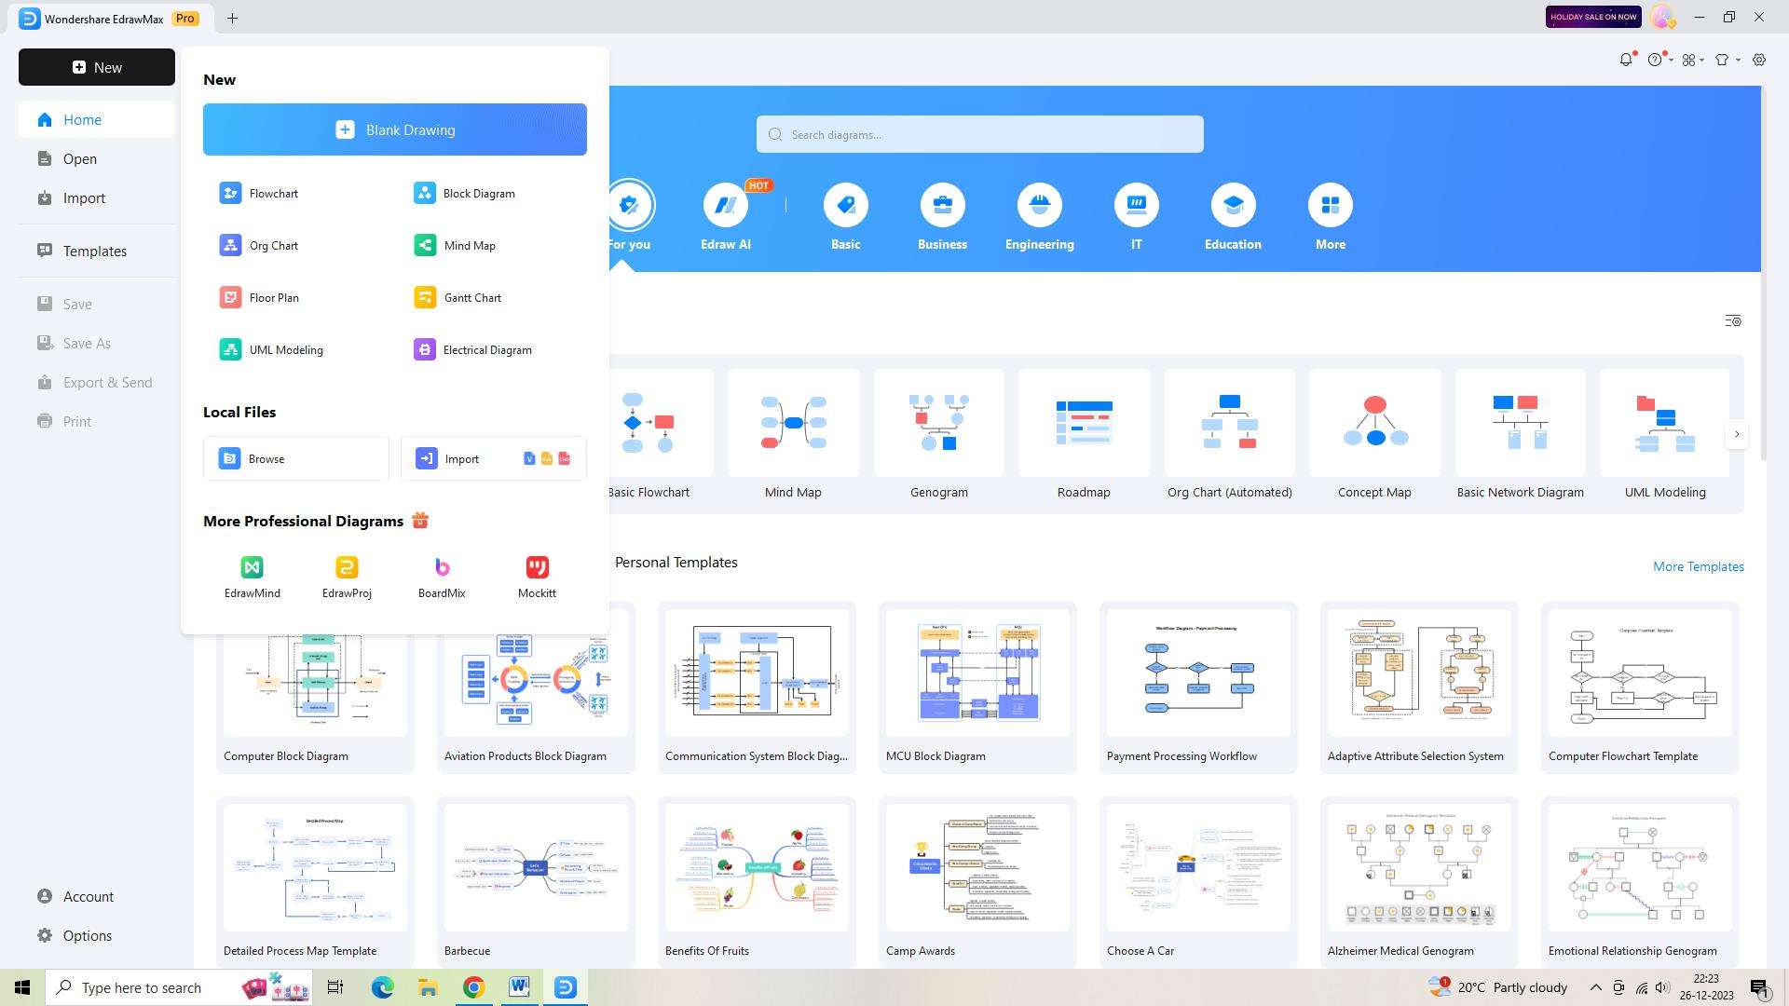Click the Electrical Diagram icon

click(425, 349)
